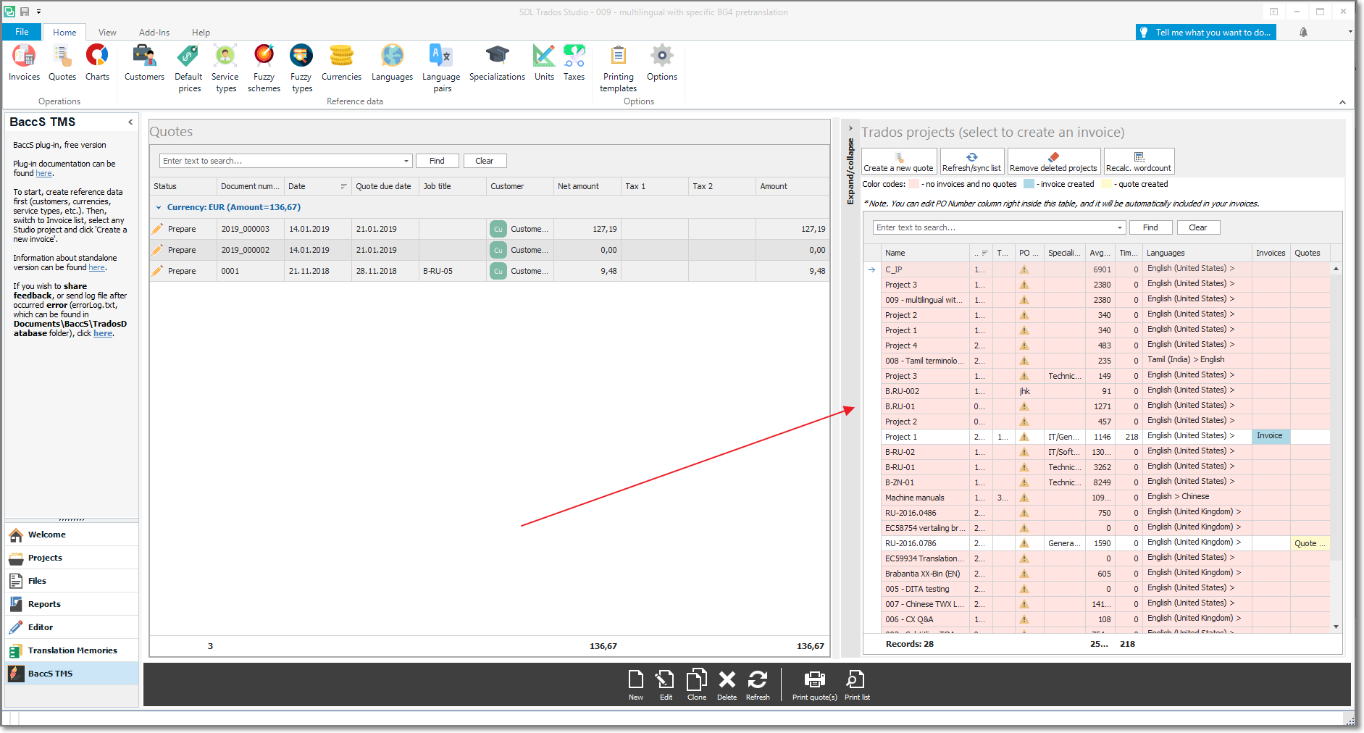Click Print quote(s)
The image size is (1364, 733).
click(815, 685)
